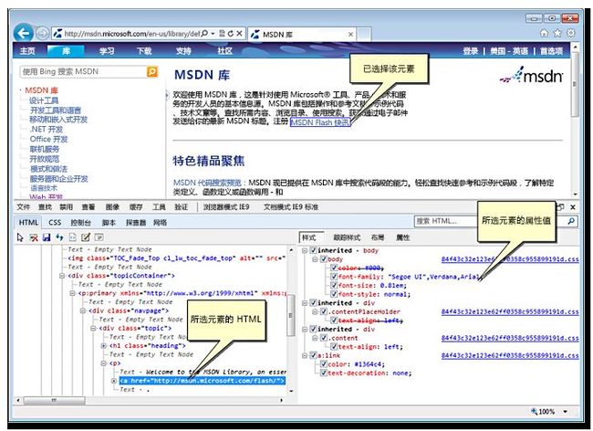Open the browser Home icon
The width and height of the screenshot is (593, 431).
[x=544, y=33]
